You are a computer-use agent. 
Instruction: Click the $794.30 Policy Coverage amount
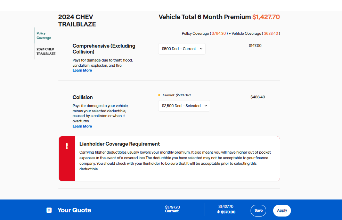click(219, 34)
